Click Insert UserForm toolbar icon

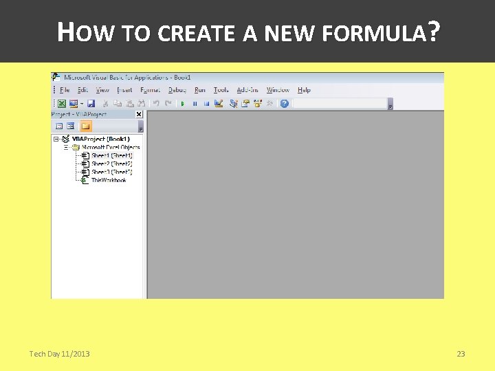pyautogui.click(x=74, y=104)
